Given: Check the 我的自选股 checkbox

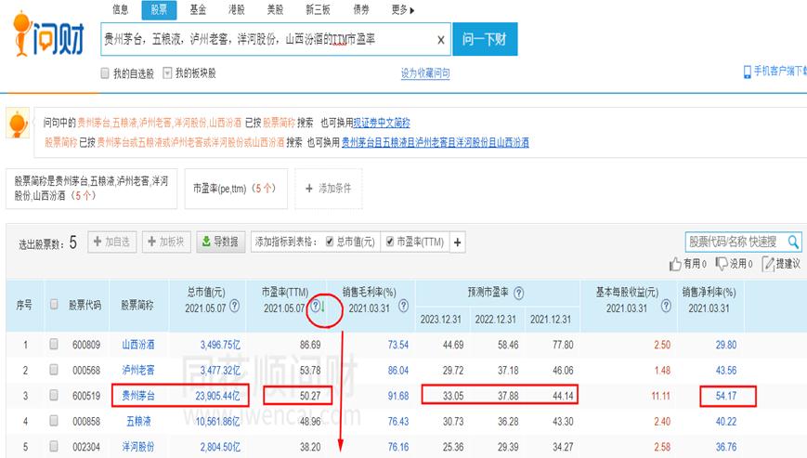Looking at the screenshot, I should click(x=105, y=73).
